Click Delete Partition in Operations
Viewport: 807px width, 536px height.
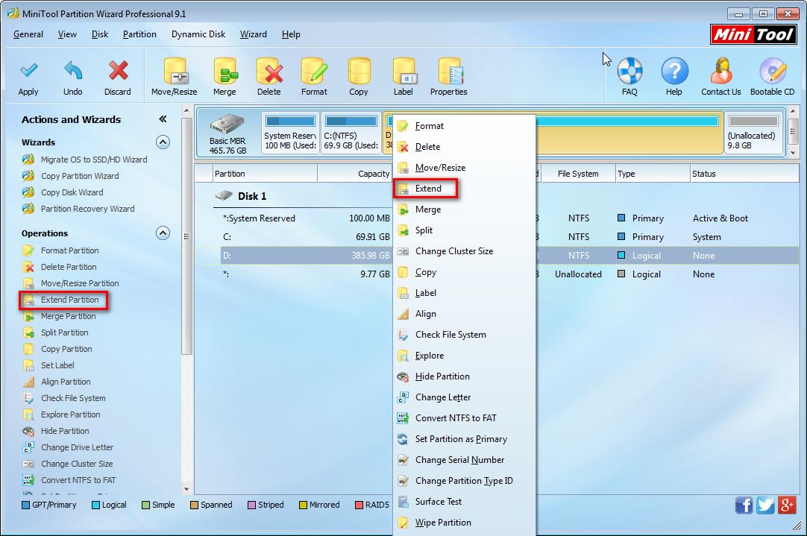[69, 267]
